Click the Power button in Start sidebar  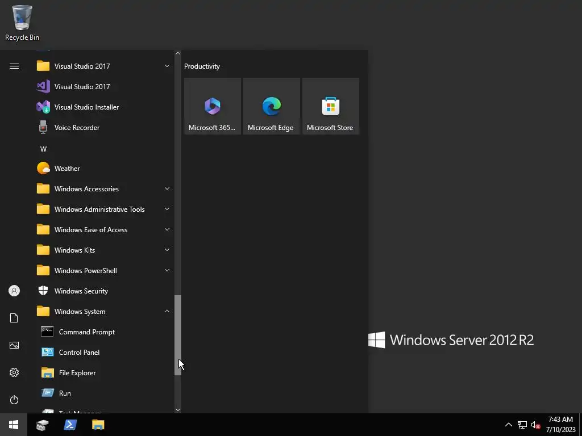14,400
